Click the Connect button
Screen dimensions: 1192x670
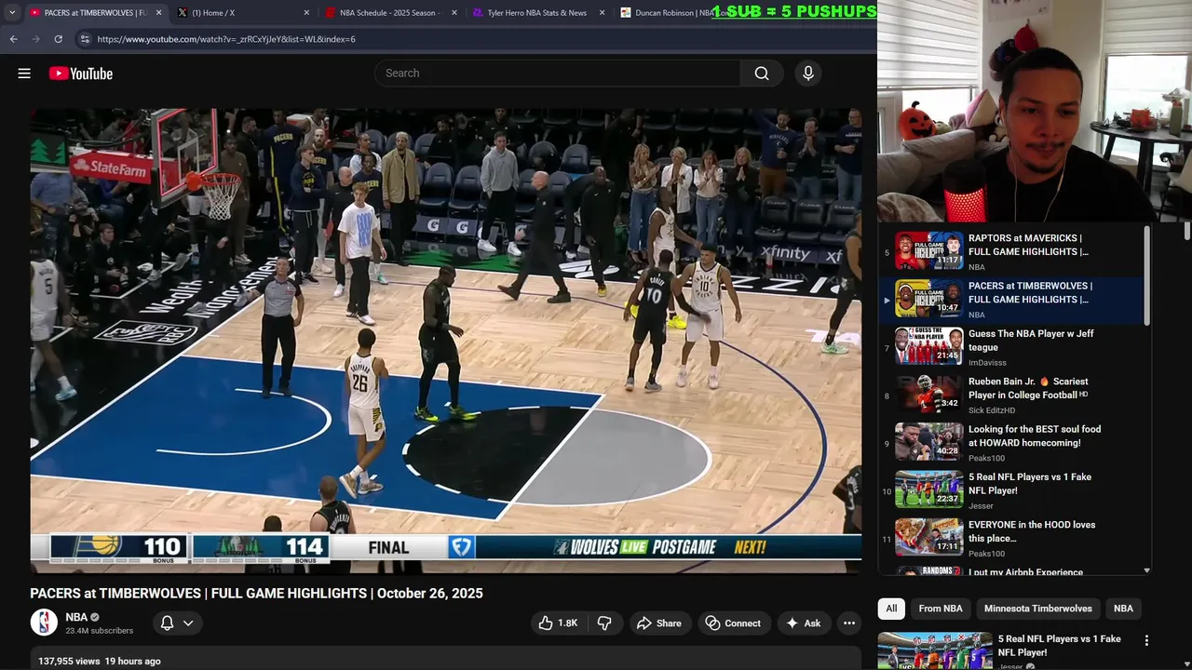coord(733,623)
